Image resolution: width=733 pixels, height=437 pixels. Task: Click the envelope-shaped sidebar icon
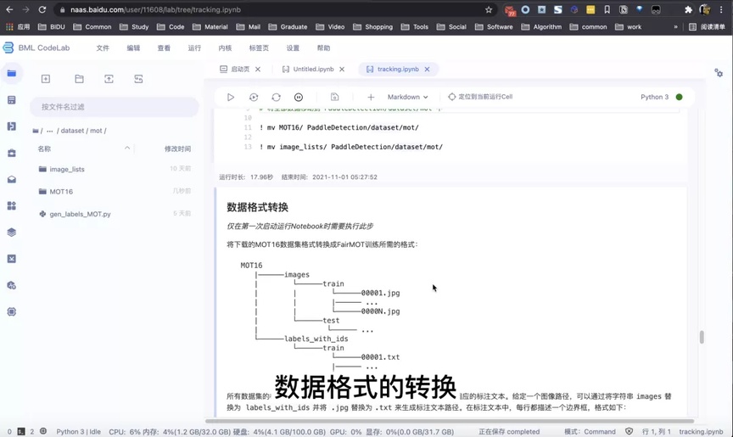coord(12,180)
